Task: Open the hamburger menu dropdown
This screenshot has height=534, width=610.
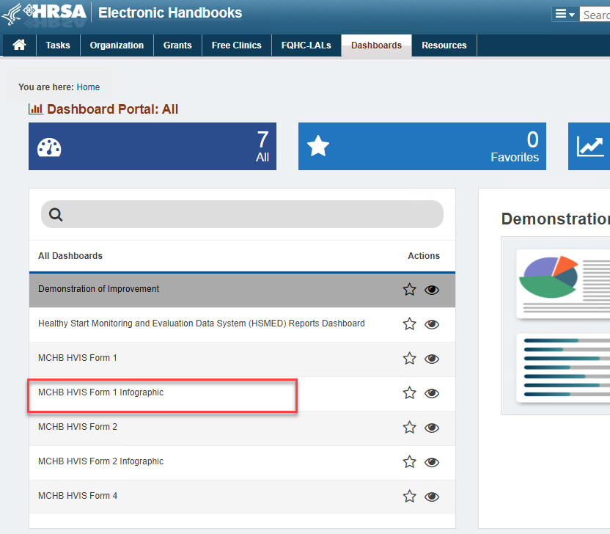Action: [565, 15]
